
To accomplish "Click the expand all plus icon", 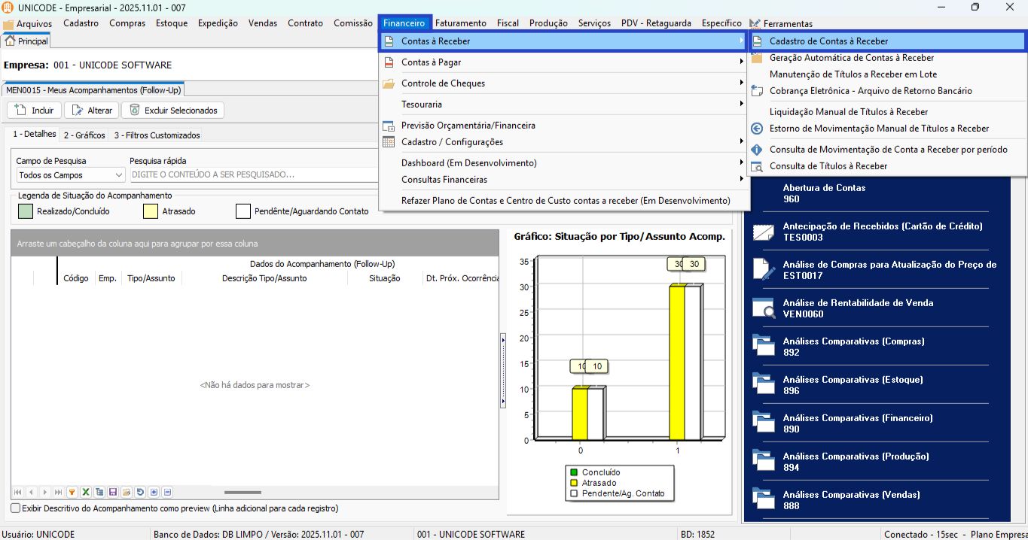I will coord(154,492).
